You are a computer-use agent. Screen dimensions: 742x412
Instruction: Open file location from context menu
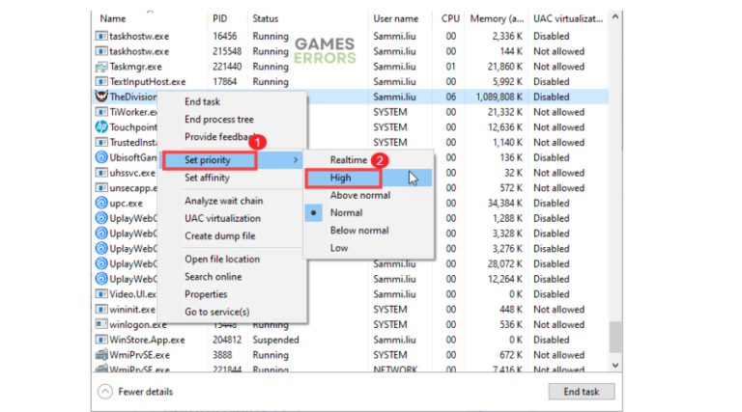tap(222, 259)
